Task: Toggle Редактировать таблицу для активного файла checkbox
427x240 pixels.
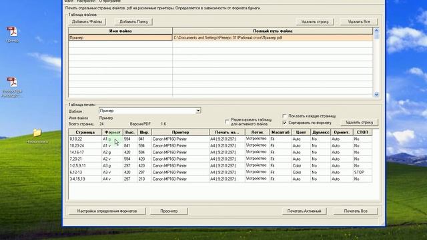Action: coord(227,121)
